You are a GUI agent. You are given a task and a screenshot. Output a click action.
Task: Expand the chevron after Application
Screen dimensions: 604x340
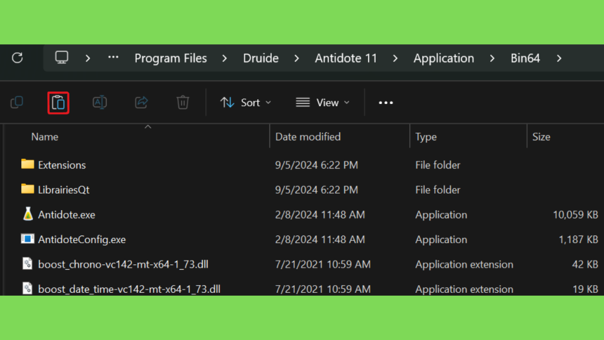(x=493, y=58)
